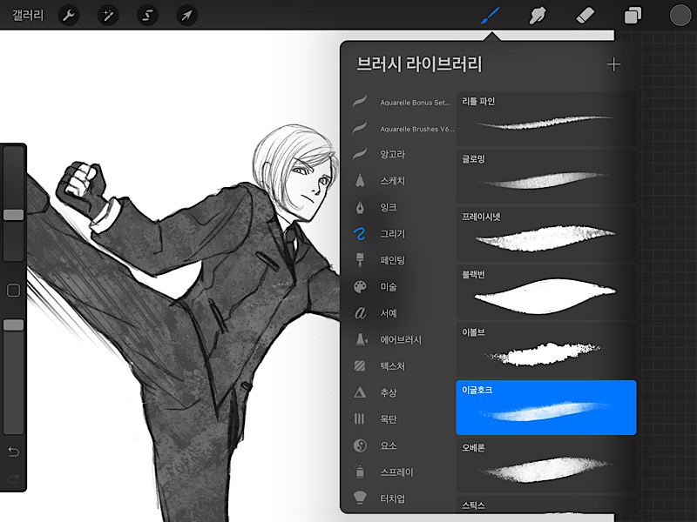This screenshot has width=697, height=522.
Task: Open the color picker circle
Action: click(680, 16)
